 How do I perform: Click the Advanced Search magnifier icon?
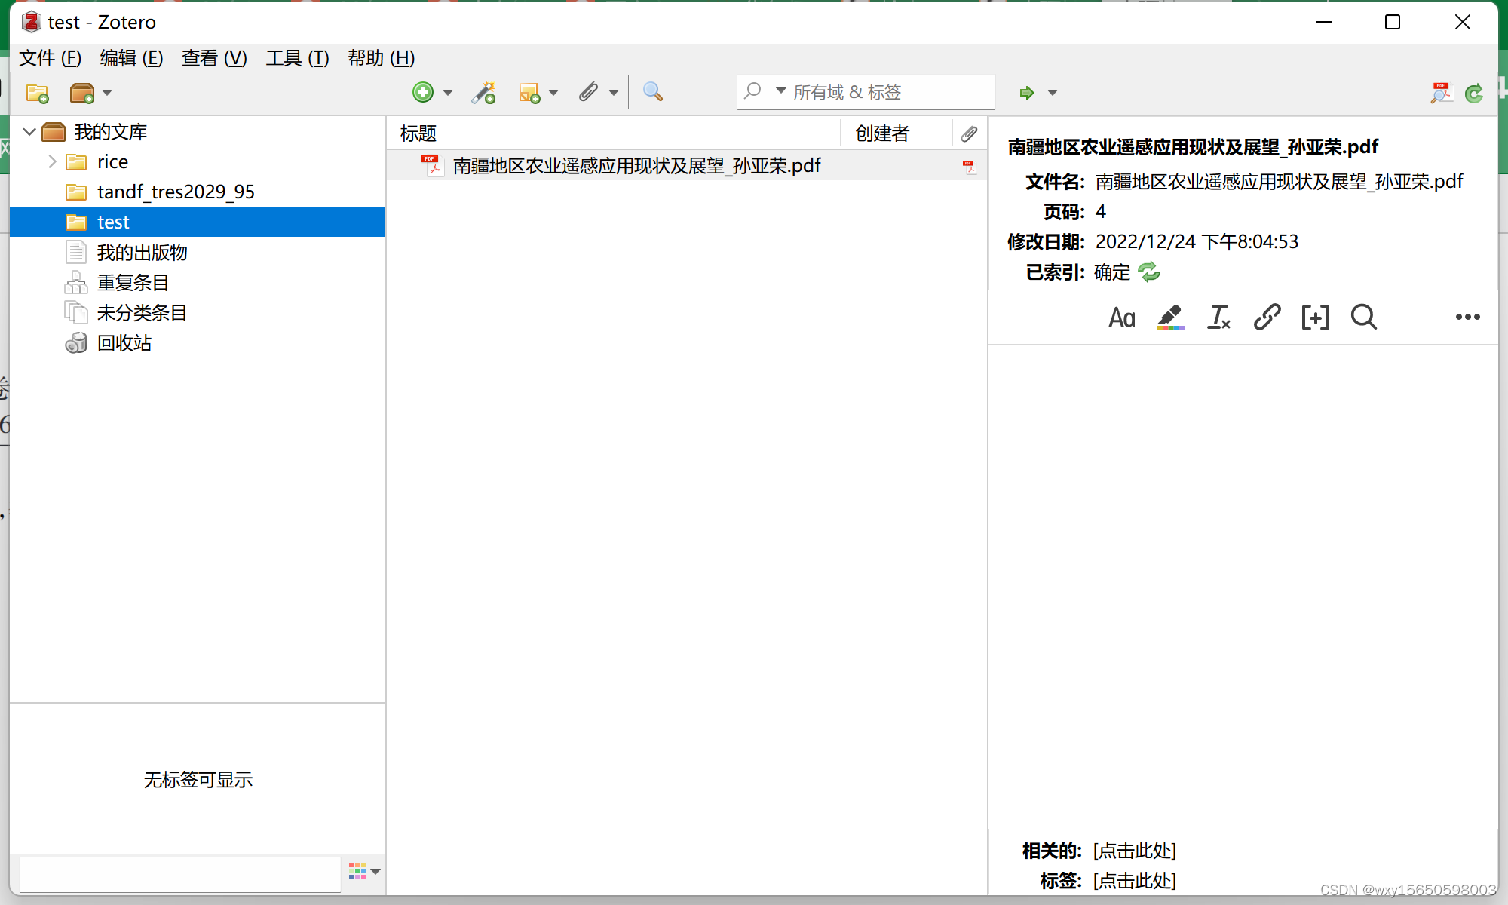[x=653, y=92]
